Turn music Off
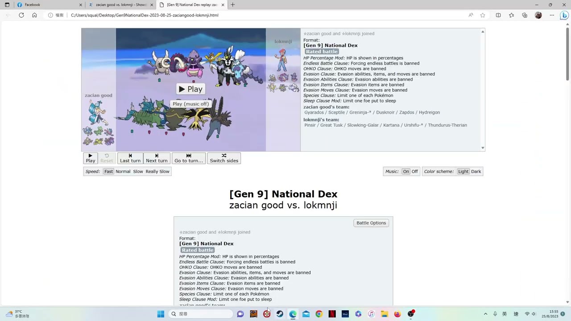 click(415, 171)
